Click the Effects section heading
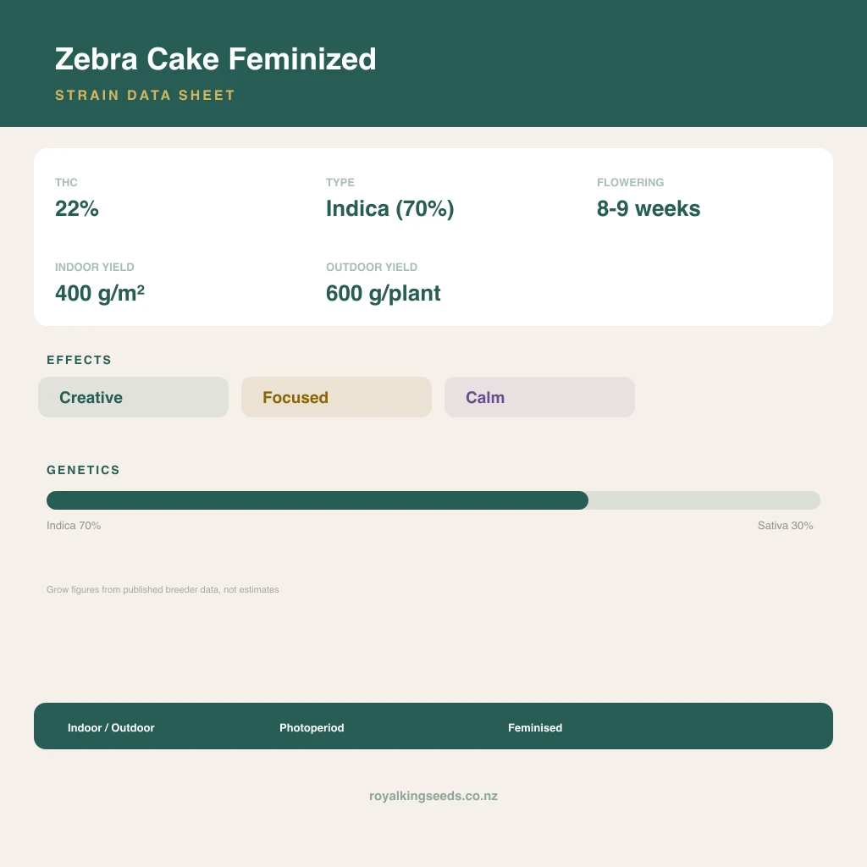This screenshot has height=867, width=867. click(79, 360)
